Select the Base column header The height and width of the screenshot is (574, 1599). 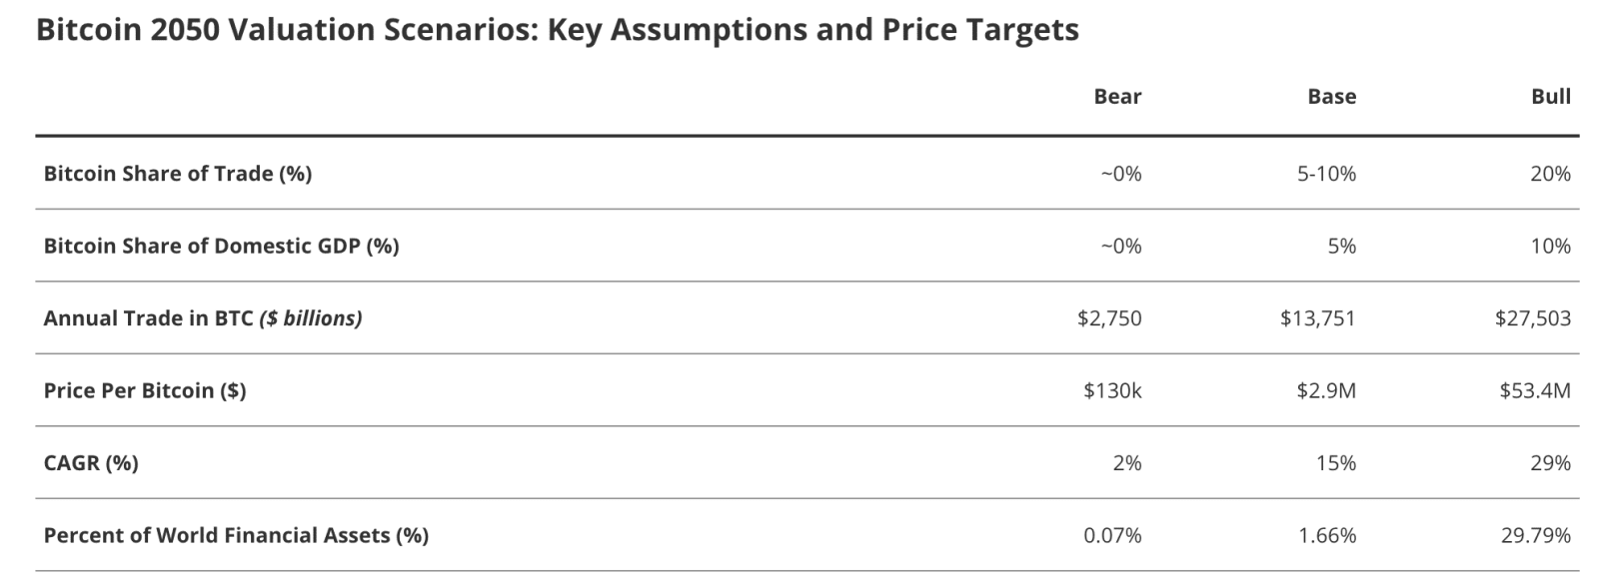tap(1331, 97)
